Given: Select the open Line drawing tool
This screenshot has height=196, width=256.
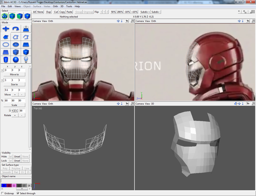Looking at the screenshot, I should pyautogui.click(x=26, y=37).
